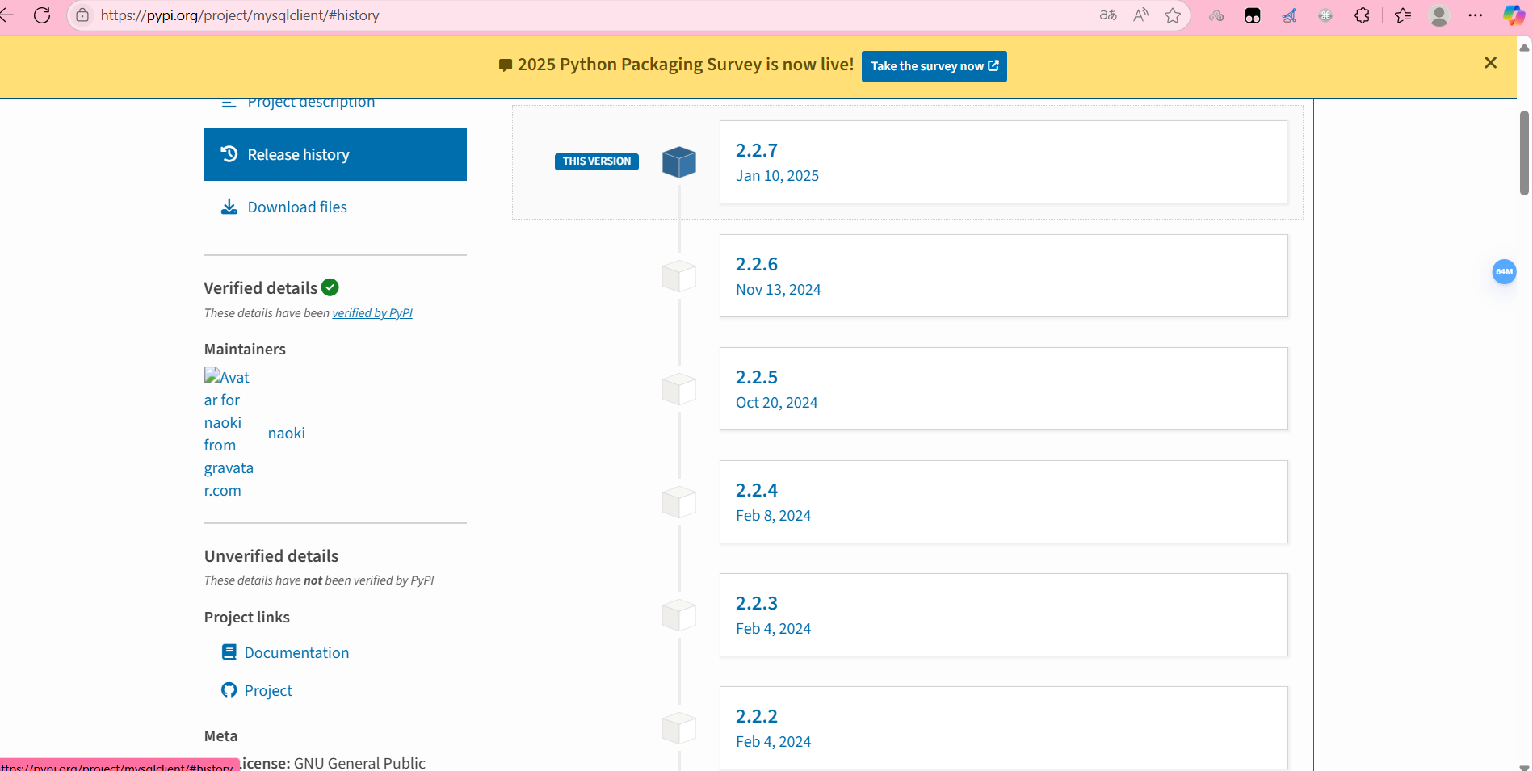Viewport: 1533px width, 771px height.
Task: Activate the read aloud icon
Action: click(x=1140, y=15)
